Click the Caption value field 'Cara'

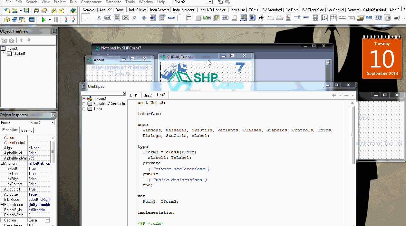click(x=36, y=220)
